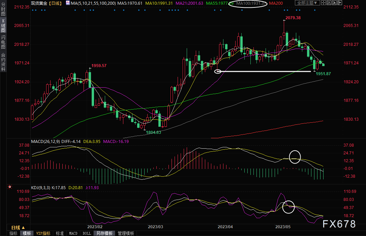366x236 pixels.
Task: Click the MA indicator icon before MA(5,10,21,55,100,200)
Action: [x=68, y=3]
